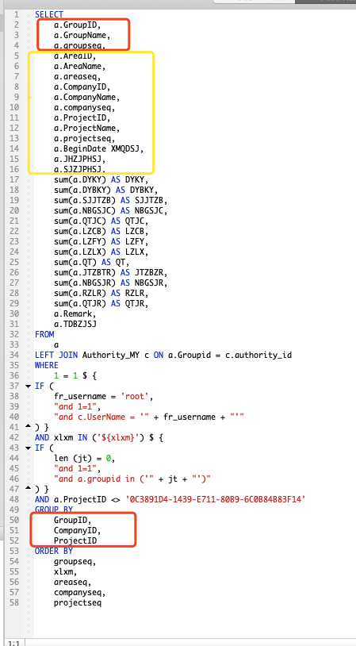Click the a.AreaName column line
Image resolution: width=356 pixels, height=646 pixels.
80,66
